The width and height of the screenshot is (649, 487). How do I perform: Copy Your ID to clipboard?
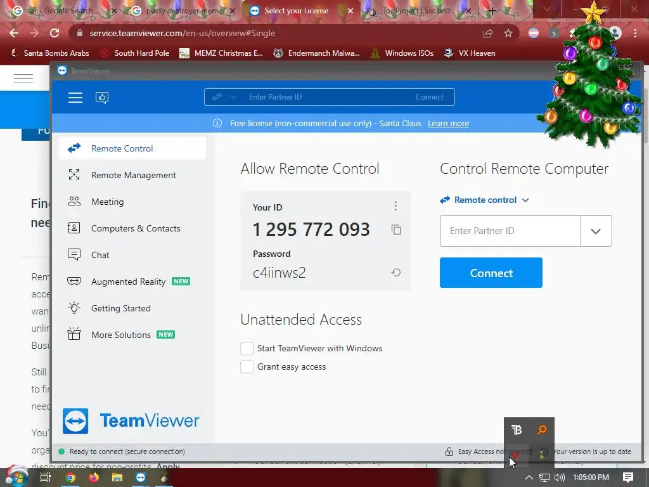396,230
